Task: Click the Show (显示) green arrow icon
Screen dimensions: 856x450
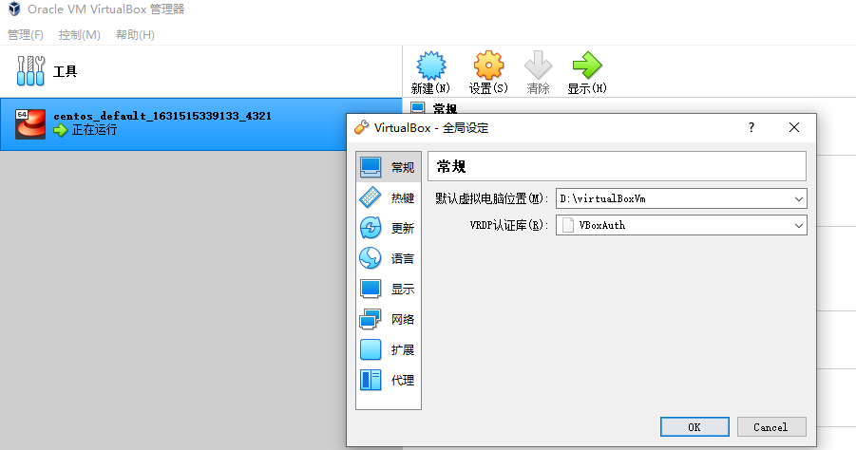Action: pos(587,66)
